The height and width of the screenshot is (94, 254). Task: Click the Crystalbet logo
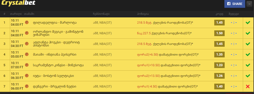(x=18, y=3)
